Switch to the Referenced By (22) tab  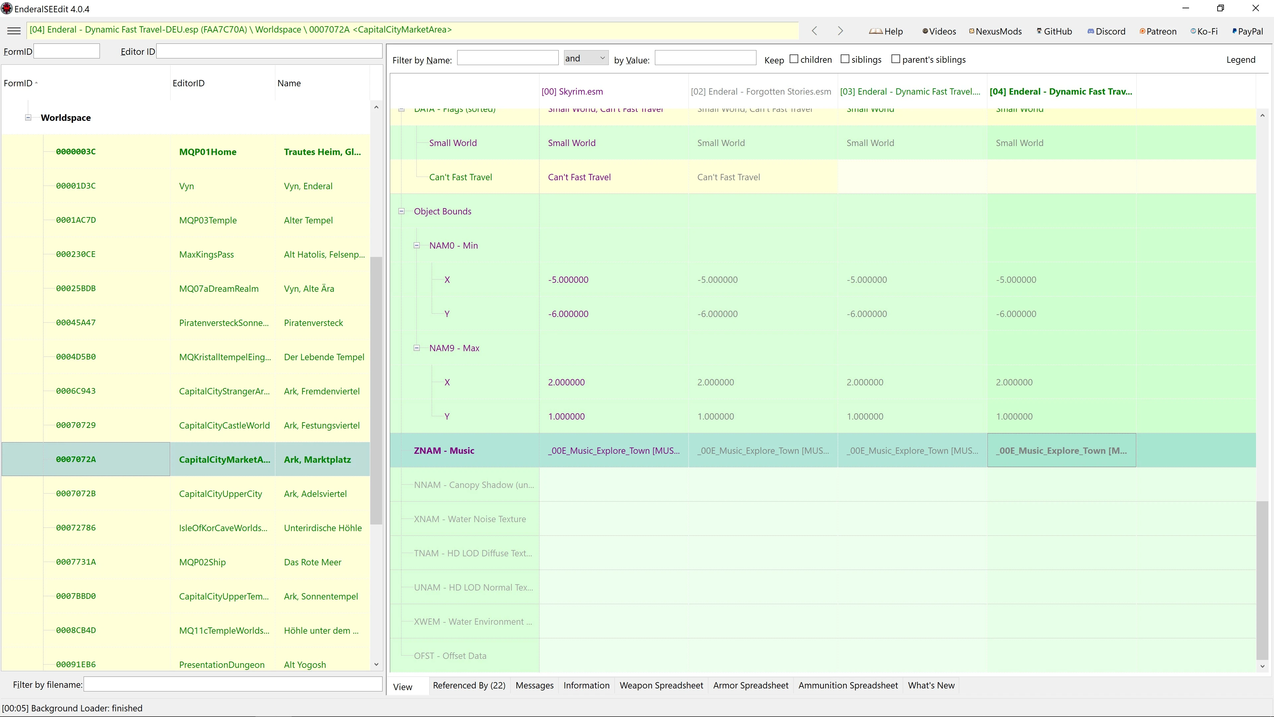point(468,685)
